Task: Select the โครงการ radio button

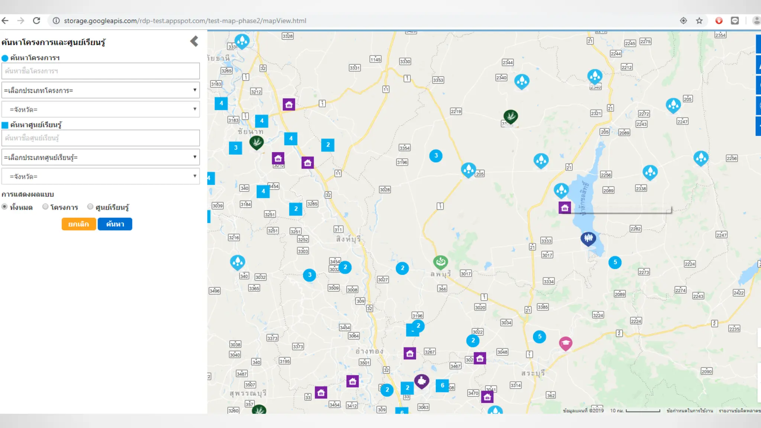Action: [45, 207]
